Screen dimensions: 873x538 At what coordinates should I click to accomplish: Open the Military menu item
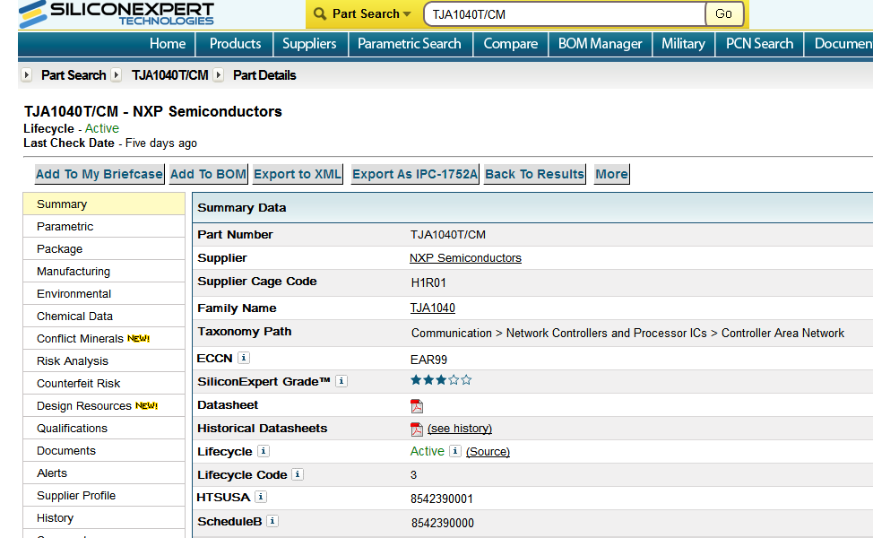click(x=683, y=43)
